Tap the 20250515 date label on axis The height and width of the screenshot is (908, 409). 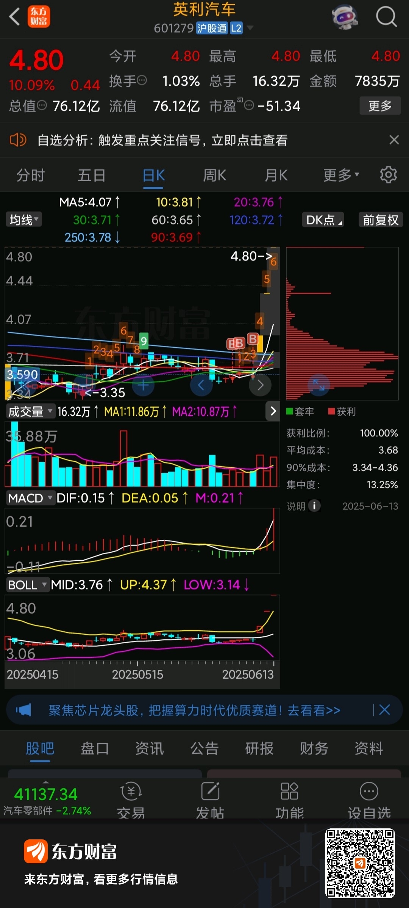point(137,674)
